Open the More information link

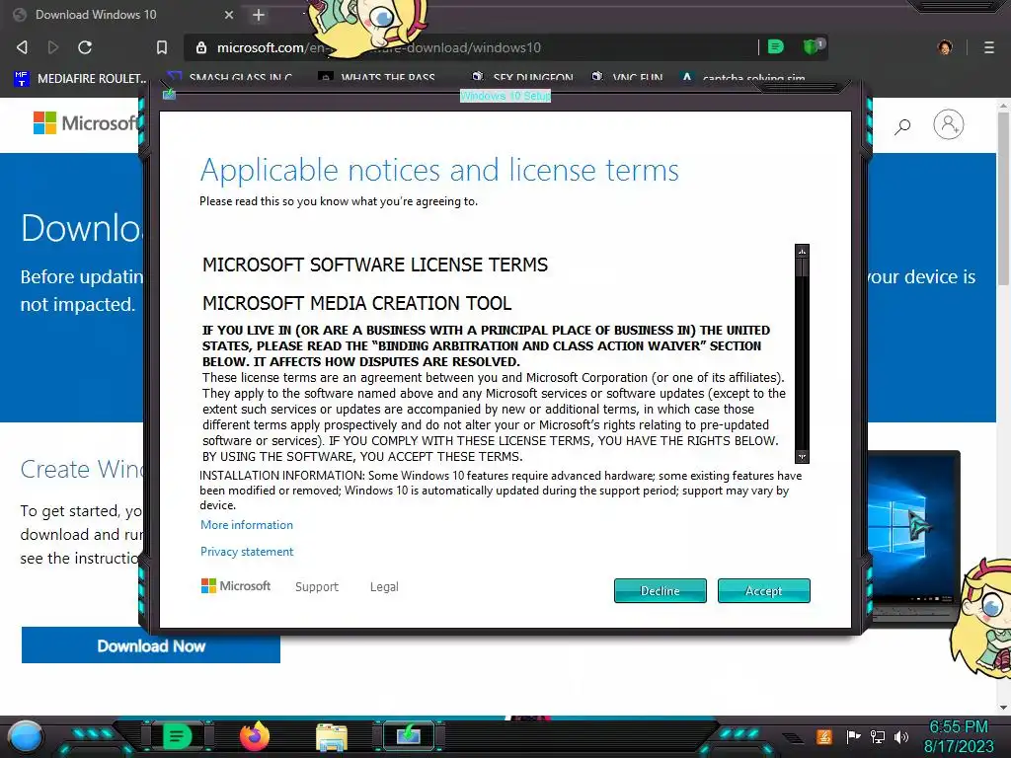click(x=246, y=525)
